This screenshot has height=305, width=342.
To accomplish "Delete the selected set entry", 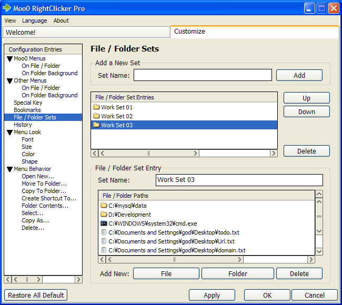I will click(306, 151).
